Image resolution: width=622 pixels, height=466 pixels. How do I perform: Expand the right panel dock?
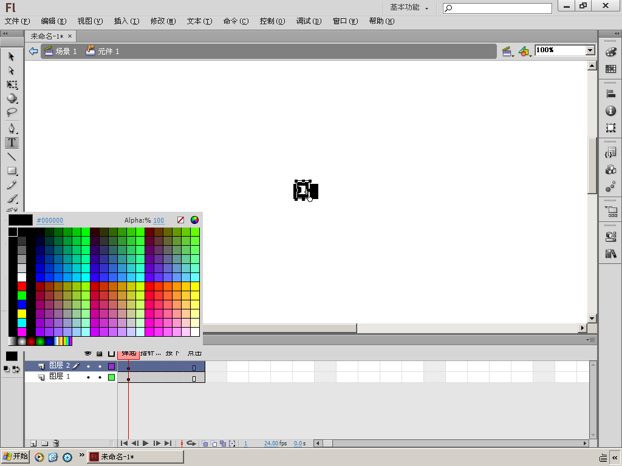pyautogui.click(x=617, y=34)
